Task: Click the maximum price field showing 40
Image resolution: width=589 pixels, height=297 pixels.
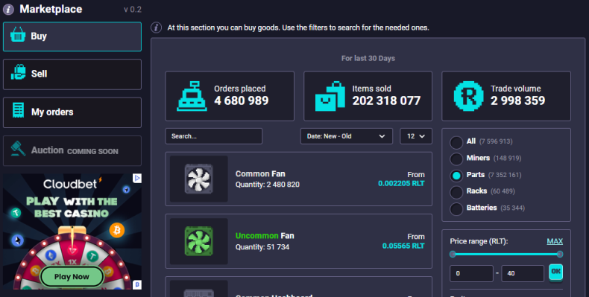Action: click(x=523, y=273)
